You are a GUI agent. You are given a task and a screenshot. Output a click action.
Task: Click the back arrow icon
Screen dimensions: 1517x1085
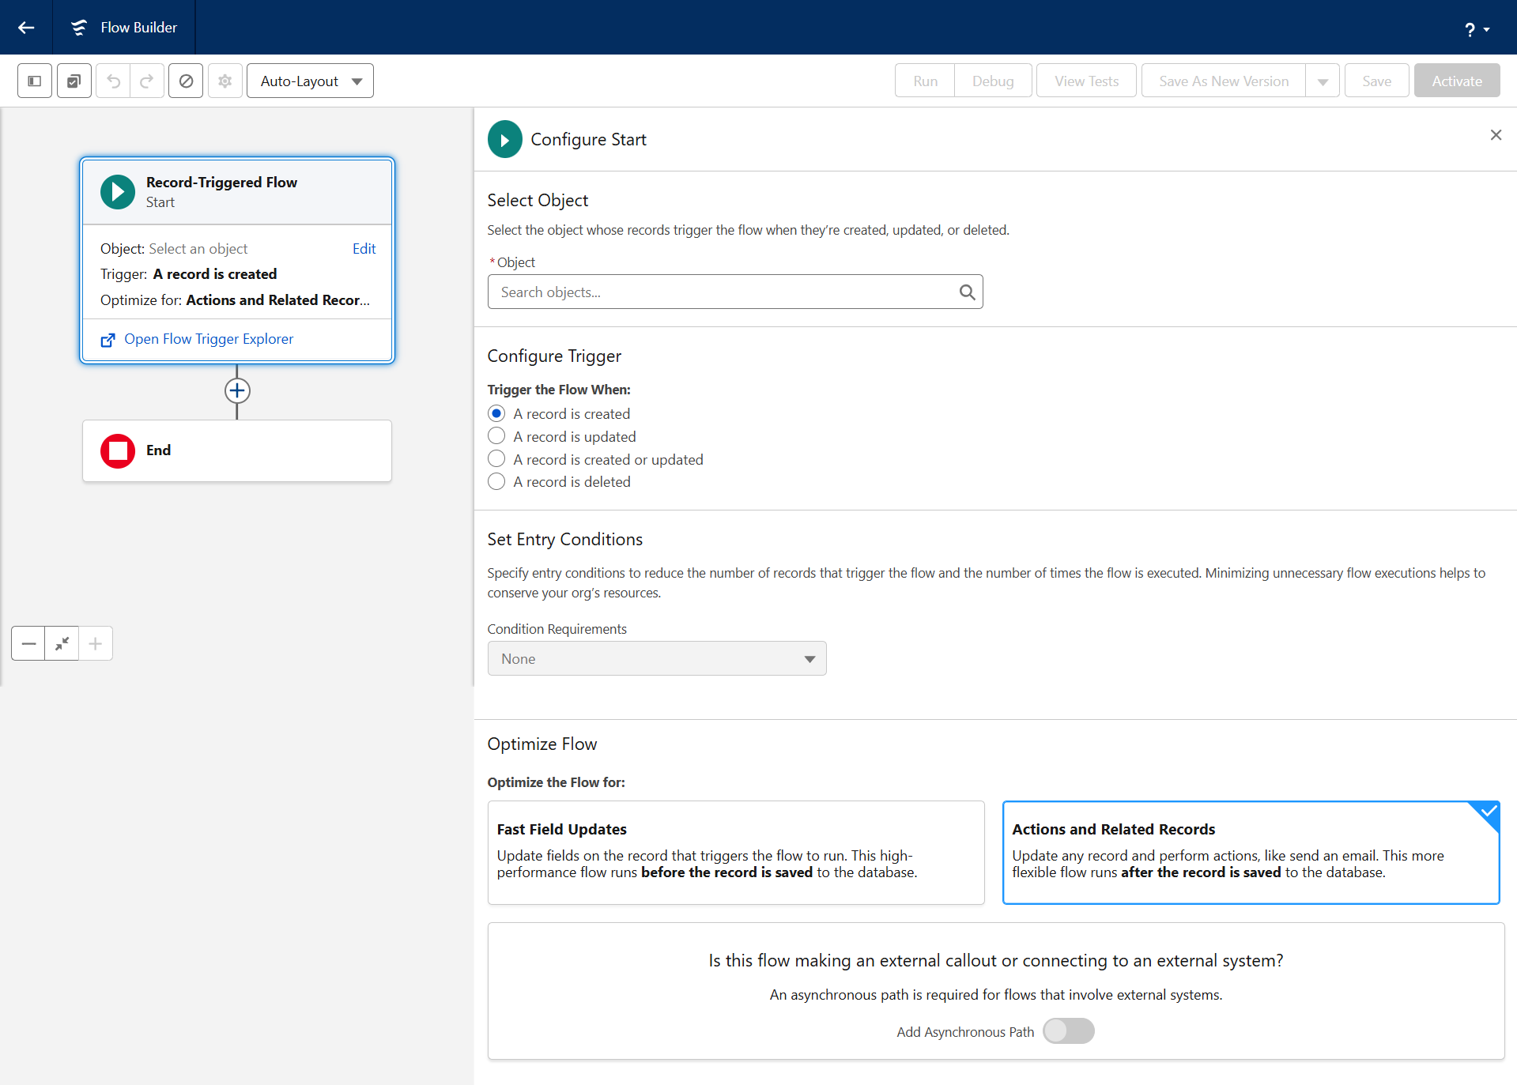click(26, 28)
